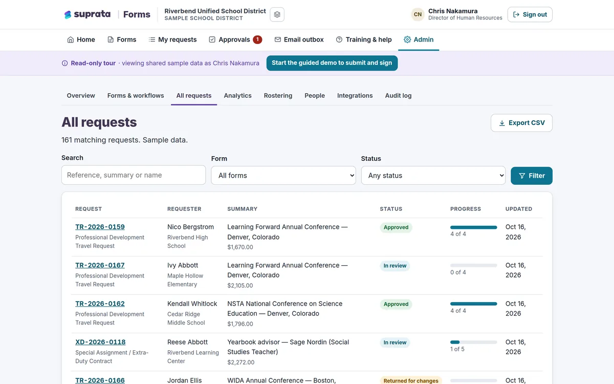The width and height of the screenshot is (614, 384).
Task: Open the Status dropdown showing Any status
Action: pyautogui.click(x=433, y=175)
